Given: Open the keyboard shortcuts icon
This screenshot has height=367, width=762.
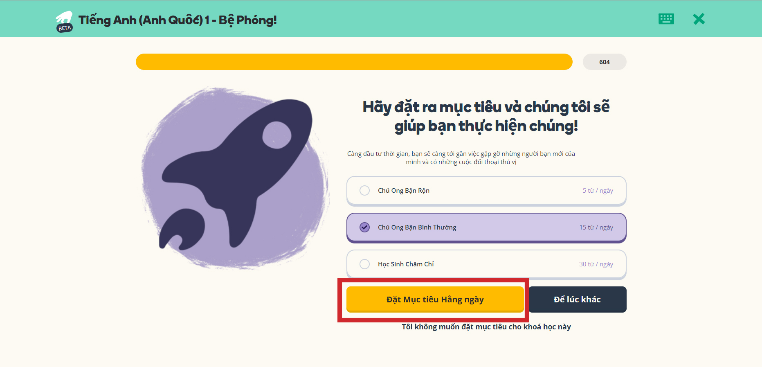Looking at the screenshot, I should pyautogui.click(x=665, y=19).
